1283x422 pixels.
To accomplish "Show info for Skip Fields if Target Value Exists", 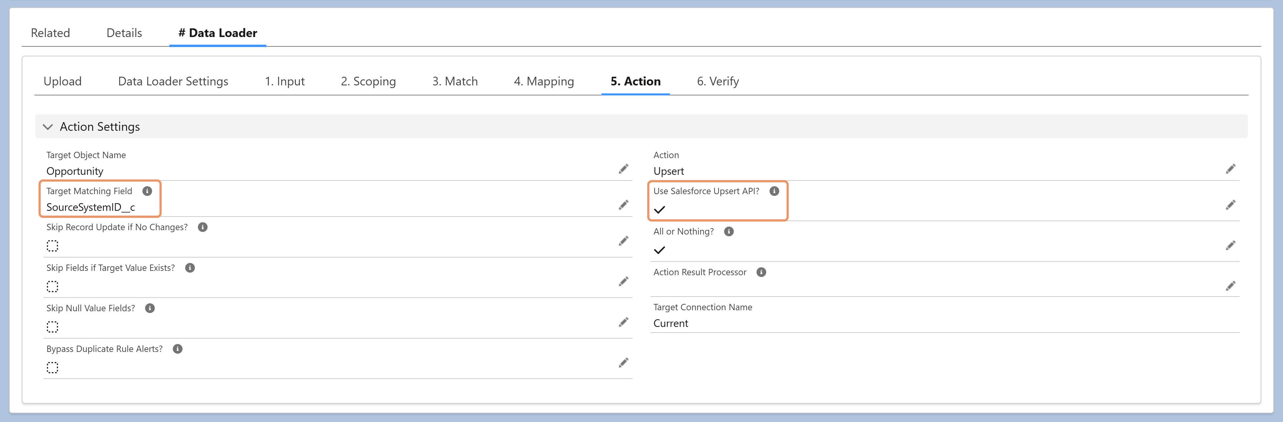I will [x=190, y=268].
